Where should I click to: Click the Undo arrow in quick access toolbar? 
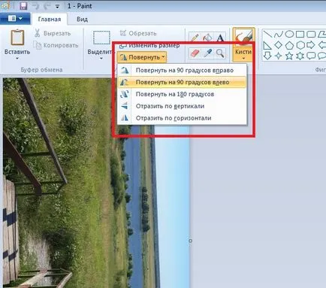(36, 6)
